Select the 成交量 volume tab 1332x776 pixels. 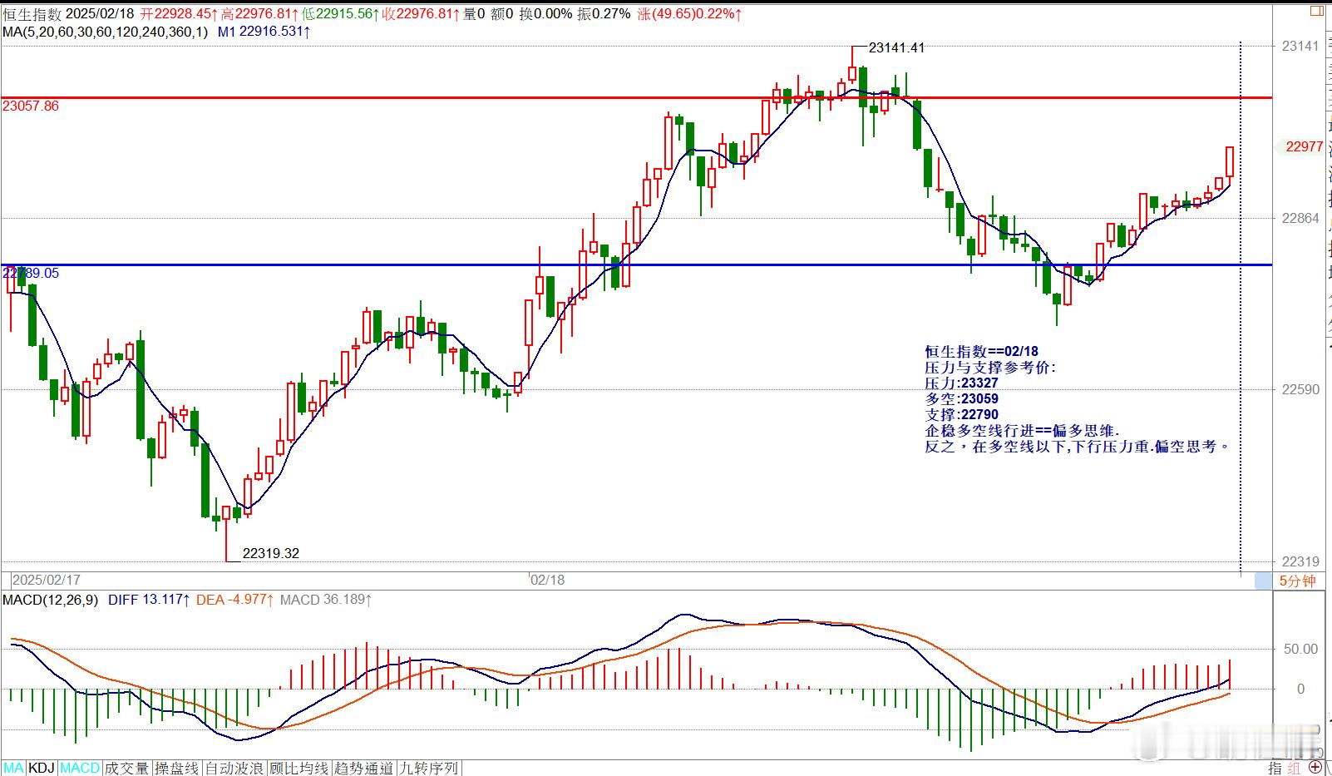(126, 769)
